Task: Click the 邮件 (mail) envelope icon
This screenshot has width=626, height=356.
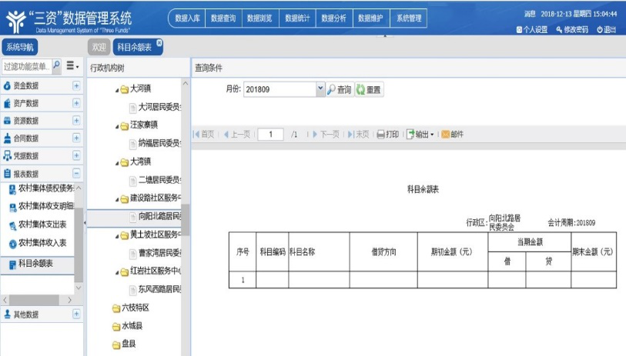Action: 445,135
